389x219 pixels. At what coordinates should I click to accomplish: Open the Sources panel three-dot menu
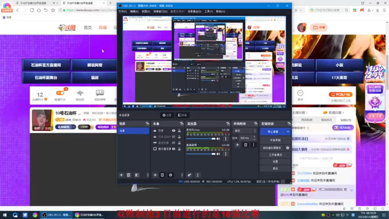[x=182, y=175]
